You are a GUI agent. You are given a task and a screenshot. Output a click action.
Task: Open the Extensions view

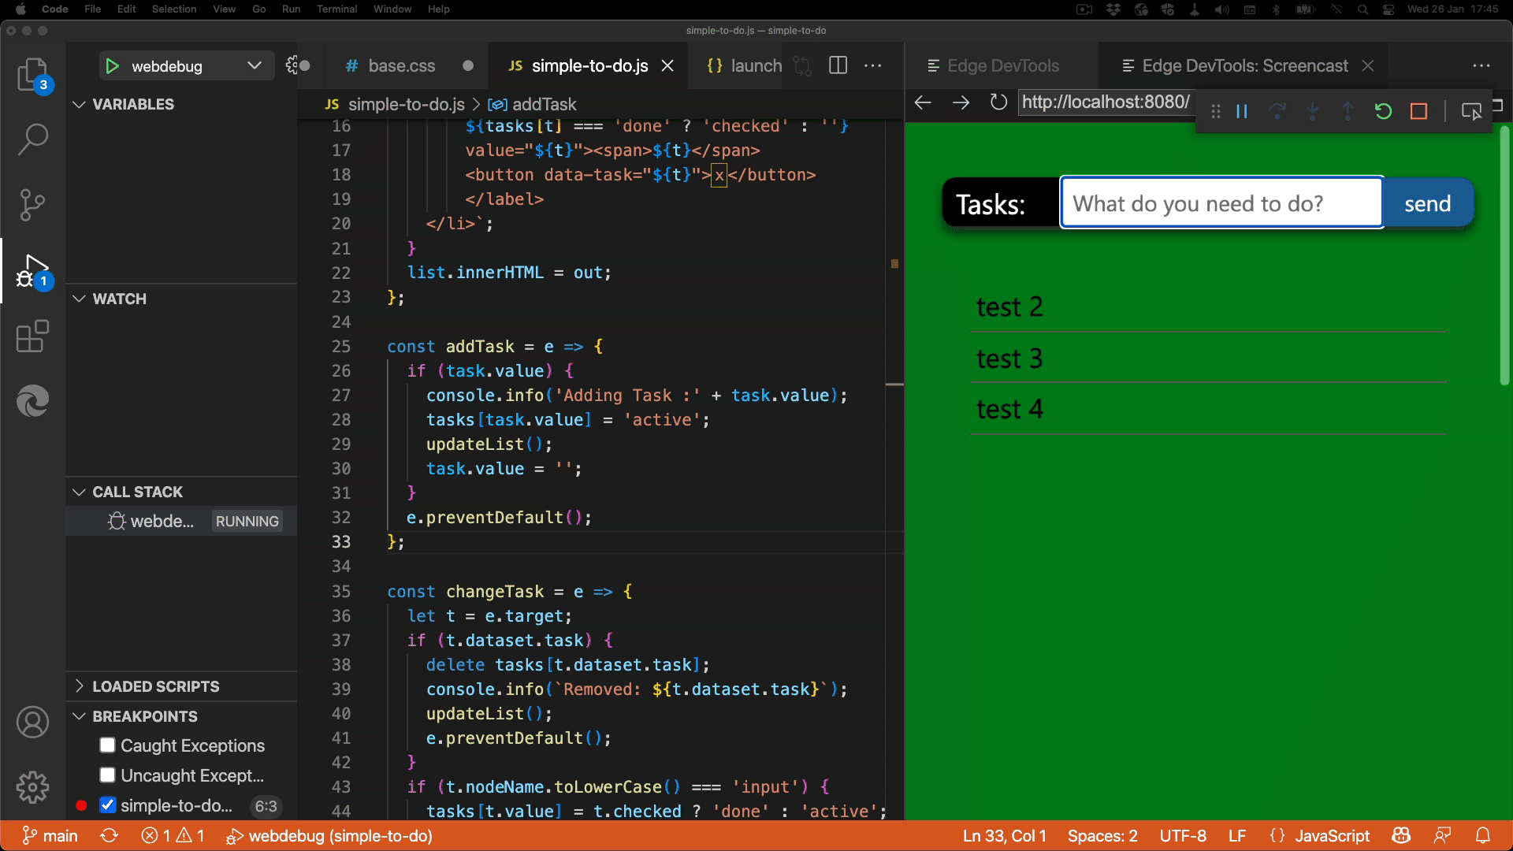point(32,336)
